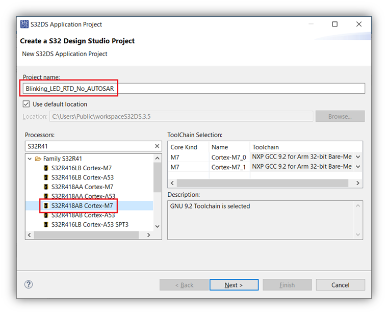
Task: Click the S32DS application icon in title bar
Action: tap(24, 24)
